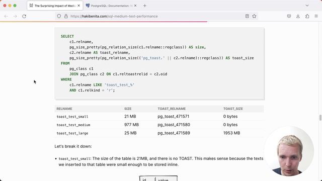Click 0 bytes in toast_test_medium row
The width and height of the screenshot is (322, 181).
pyautogui.click(x=230, y=125)
